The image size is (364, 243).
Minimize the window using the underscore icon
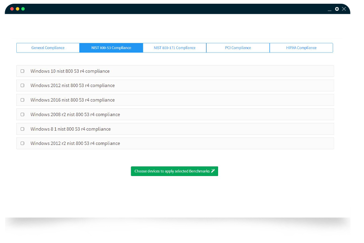330,10
